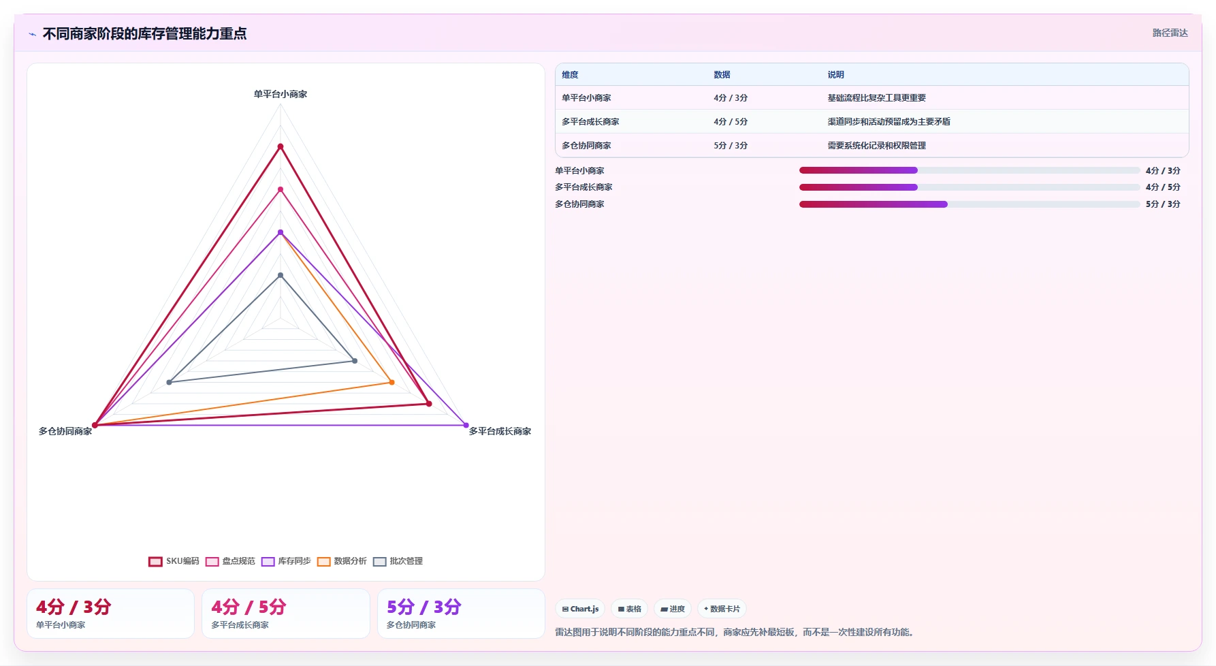Click the cell 需要系统化记录和权限管理
The image size is (1216, 666).
[x=876, y=146]
